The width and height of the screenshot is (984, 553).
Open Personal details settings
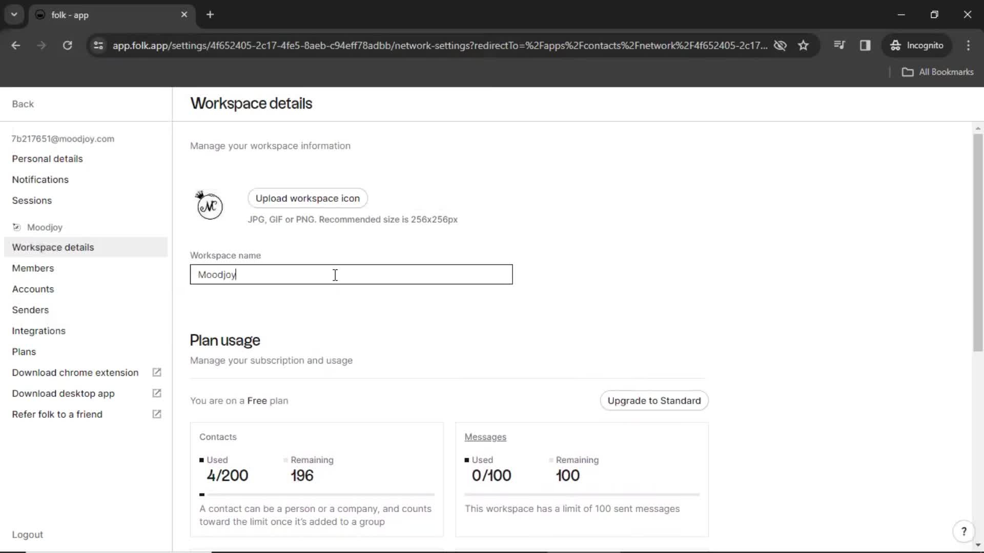click(x=47, y=158)
